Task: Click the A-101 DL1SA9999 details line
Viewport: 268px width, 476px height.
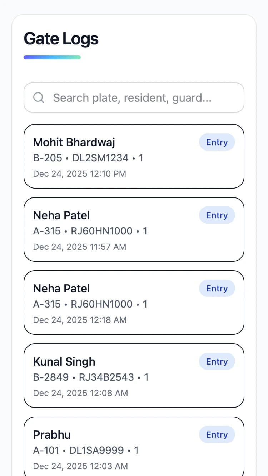Action: (86, 451)
